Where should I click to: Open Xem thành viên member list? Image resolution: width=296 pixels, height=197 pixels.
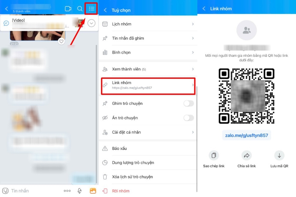pyautogui.click(x=148, y=69)
